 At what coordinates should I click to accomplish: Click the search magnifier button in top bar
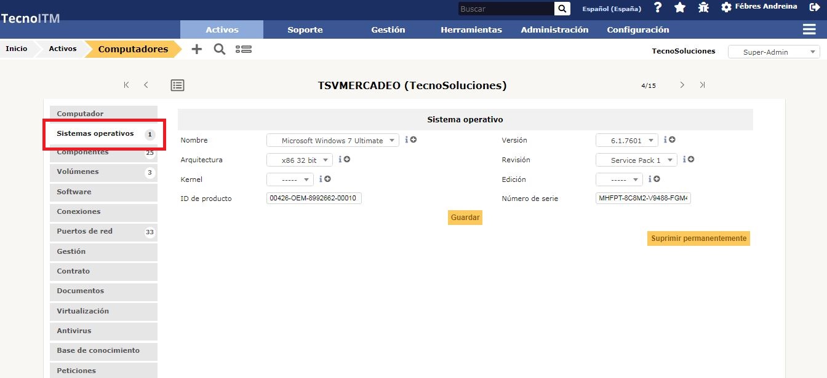point(562,9)
